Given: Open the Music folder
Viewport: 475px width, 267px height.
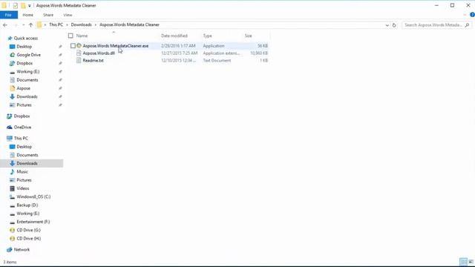Looking at the screenshot, I should (22, 171).
